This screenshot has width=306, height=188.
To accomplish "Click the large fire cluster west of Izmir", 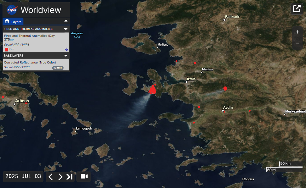I will (152, 90).
